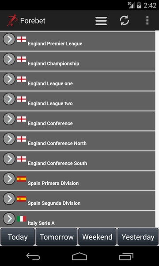Switch to the Tomorrow tab
159x266 pixels.
click(57, 237)
